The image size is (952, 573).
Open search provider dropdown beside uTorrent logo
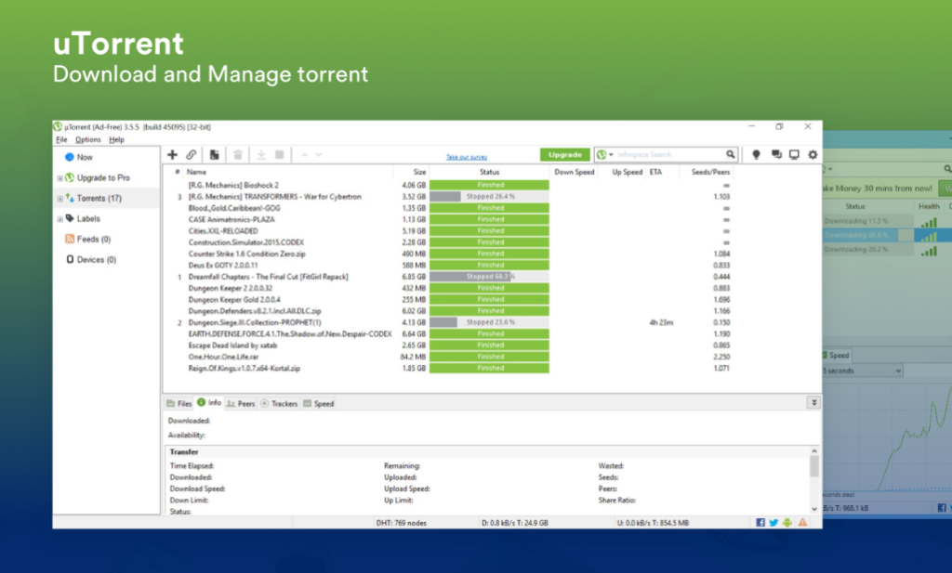[x=611, y=154]
